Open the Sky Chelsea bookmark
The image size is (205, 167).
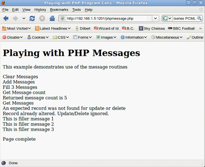click(x=152, y=28)
